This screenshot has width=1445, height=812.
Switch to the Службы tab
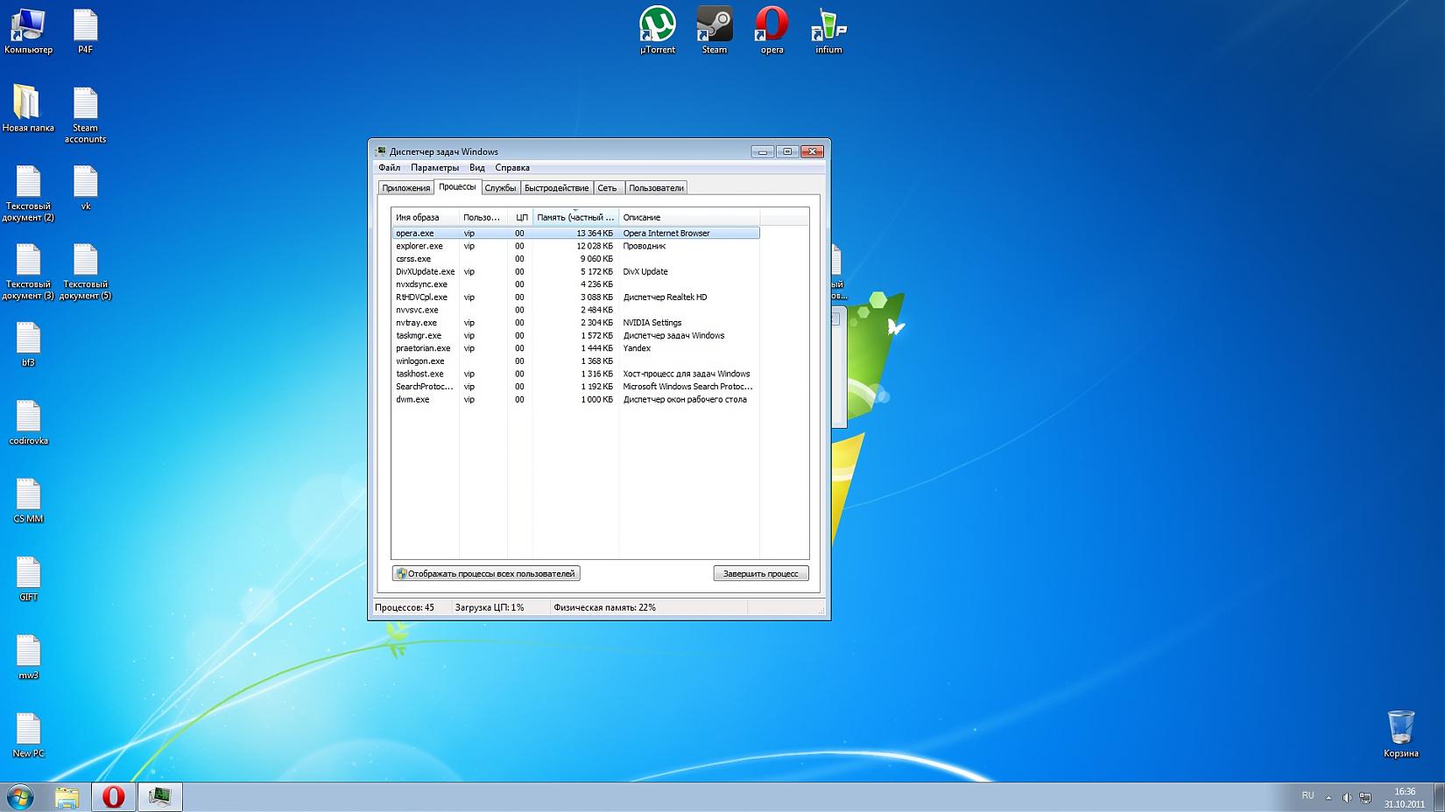pyautogui.click(x=500, y=188)
